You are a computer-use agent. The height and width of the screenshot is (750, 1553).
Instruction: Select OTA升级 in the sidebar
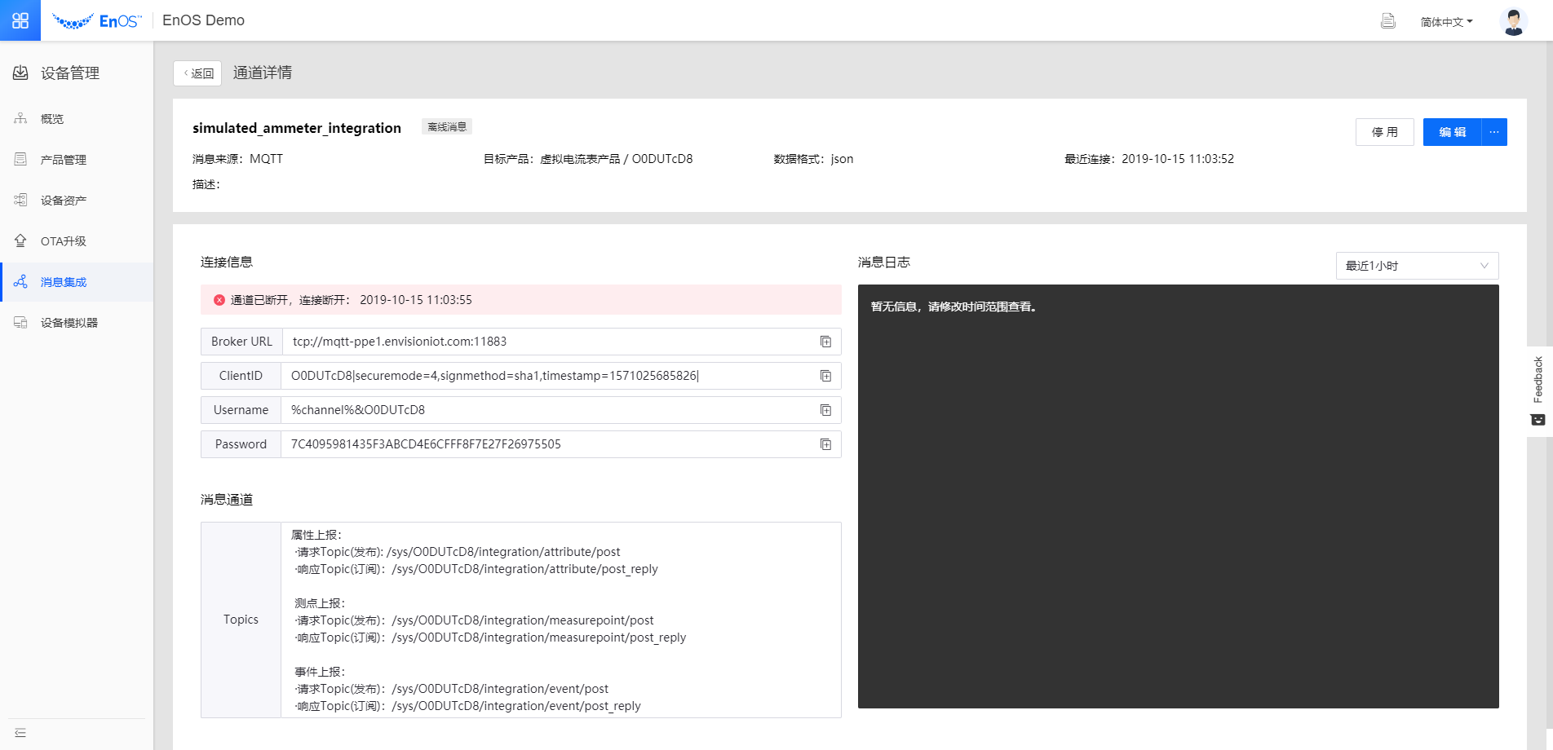pyautogui.click(x=63, y=241)
